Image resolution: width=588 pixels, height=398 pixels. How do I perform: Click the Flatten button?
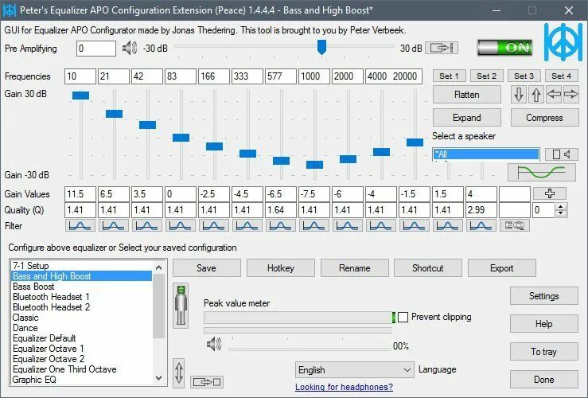click(x=466, y=95)
